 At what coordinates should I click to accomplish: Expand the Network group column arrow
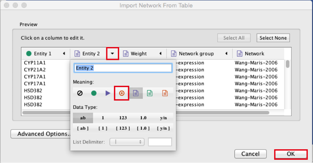click(x=226, y=53)
